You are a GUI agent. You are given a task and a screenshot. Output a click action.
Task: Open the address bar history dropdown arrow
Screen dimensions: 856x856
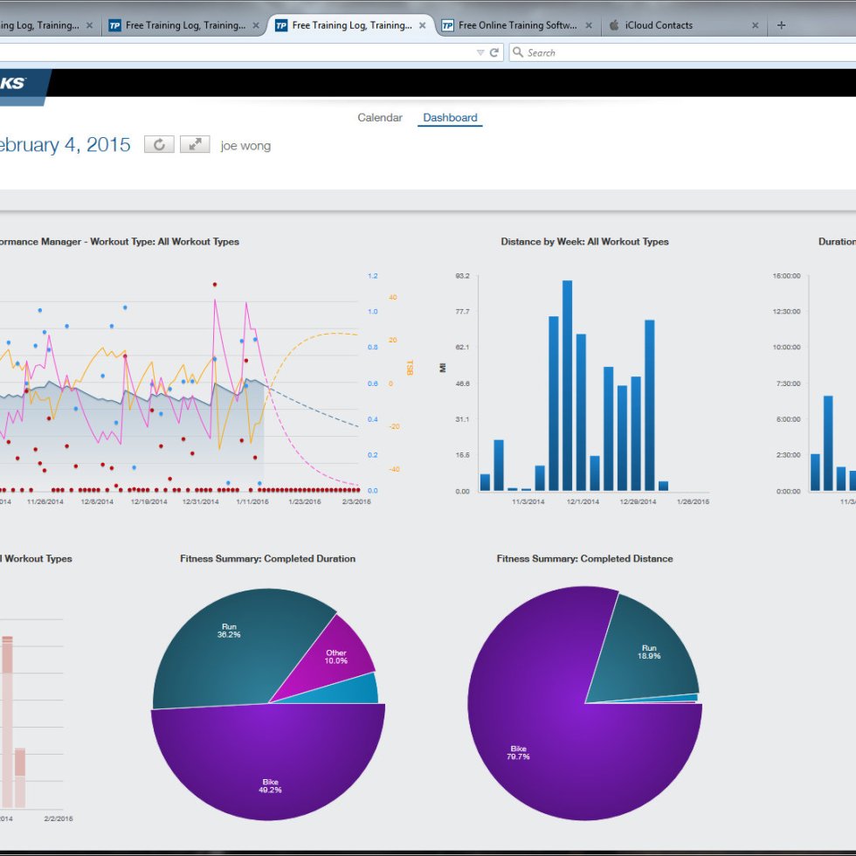point(480,52)
